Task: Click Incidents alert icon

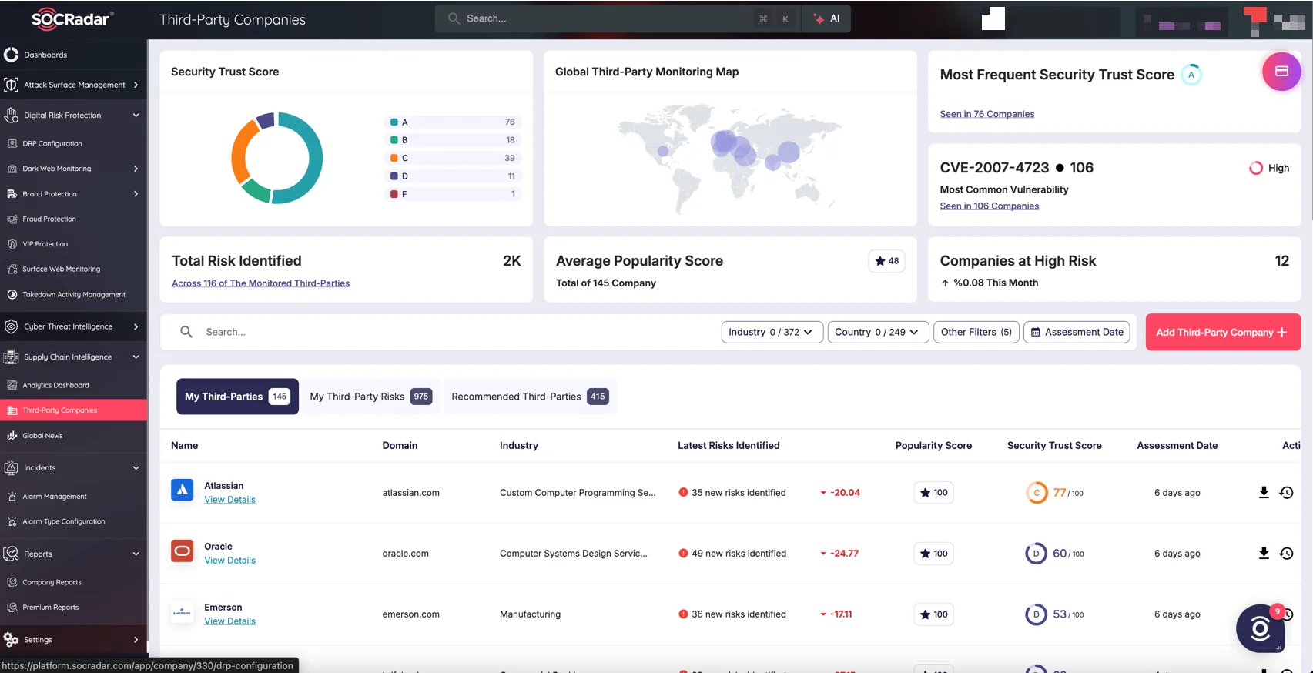Action: pyautogui.click(x=11, y=467)
